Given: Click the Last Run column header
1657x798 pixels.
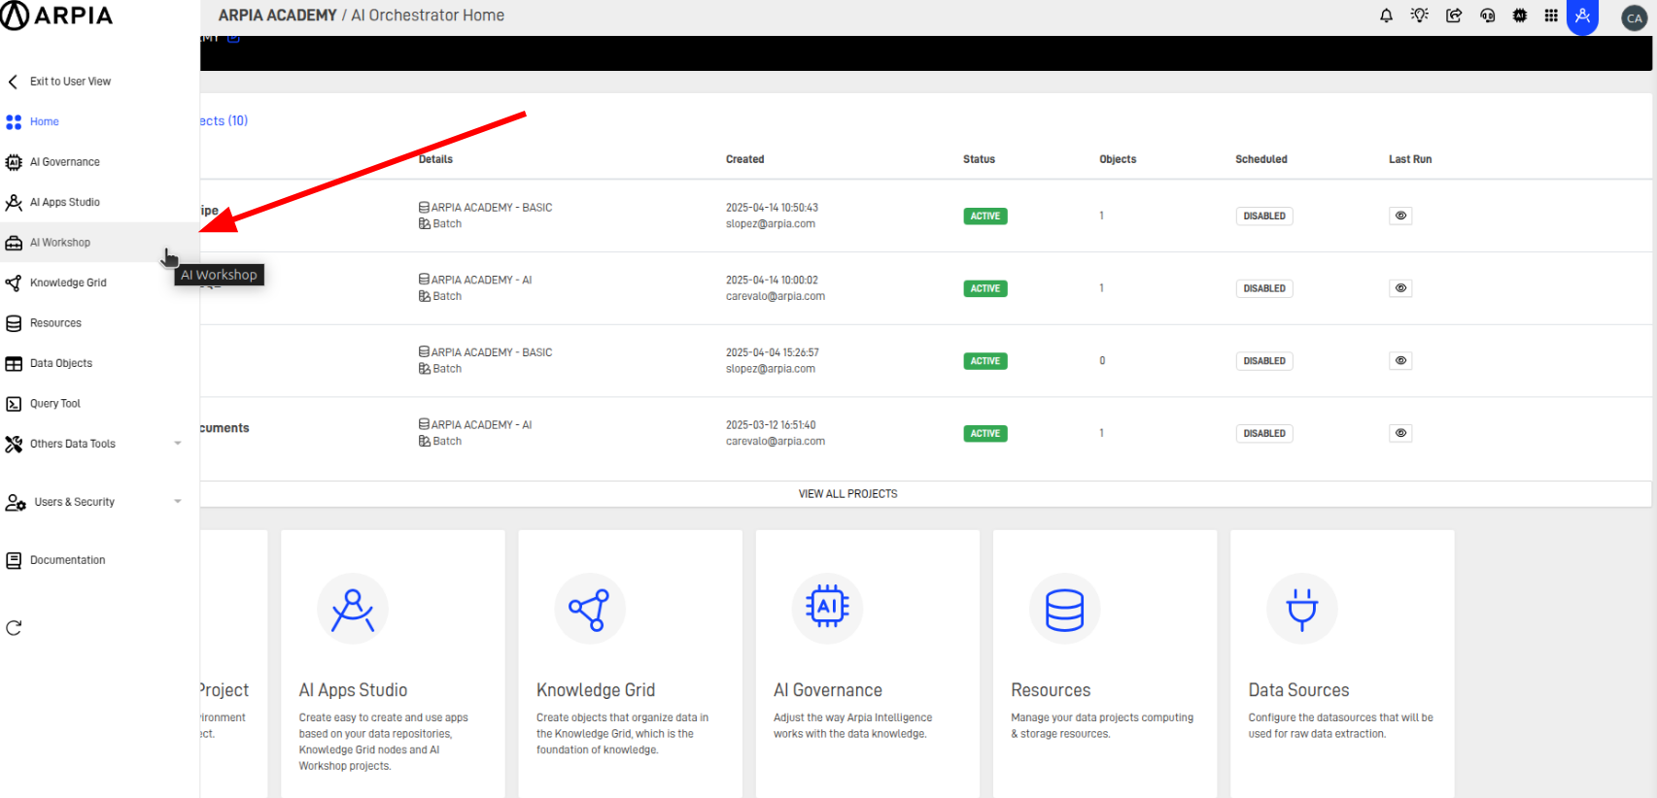Looking at the screenshot, I should point(1410,159).
